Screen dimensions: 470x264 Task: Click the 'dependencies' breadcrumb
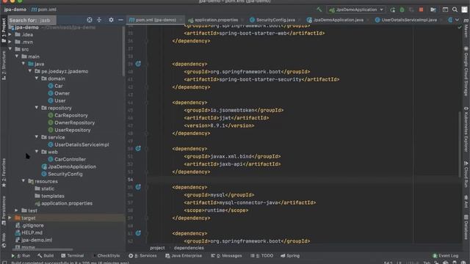(189, 248)
